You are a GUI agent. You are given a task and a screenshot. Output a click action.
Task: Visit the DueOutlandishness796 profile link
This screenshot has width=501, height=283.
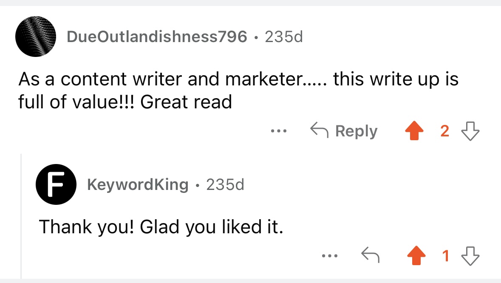click(x=157, y=37)
